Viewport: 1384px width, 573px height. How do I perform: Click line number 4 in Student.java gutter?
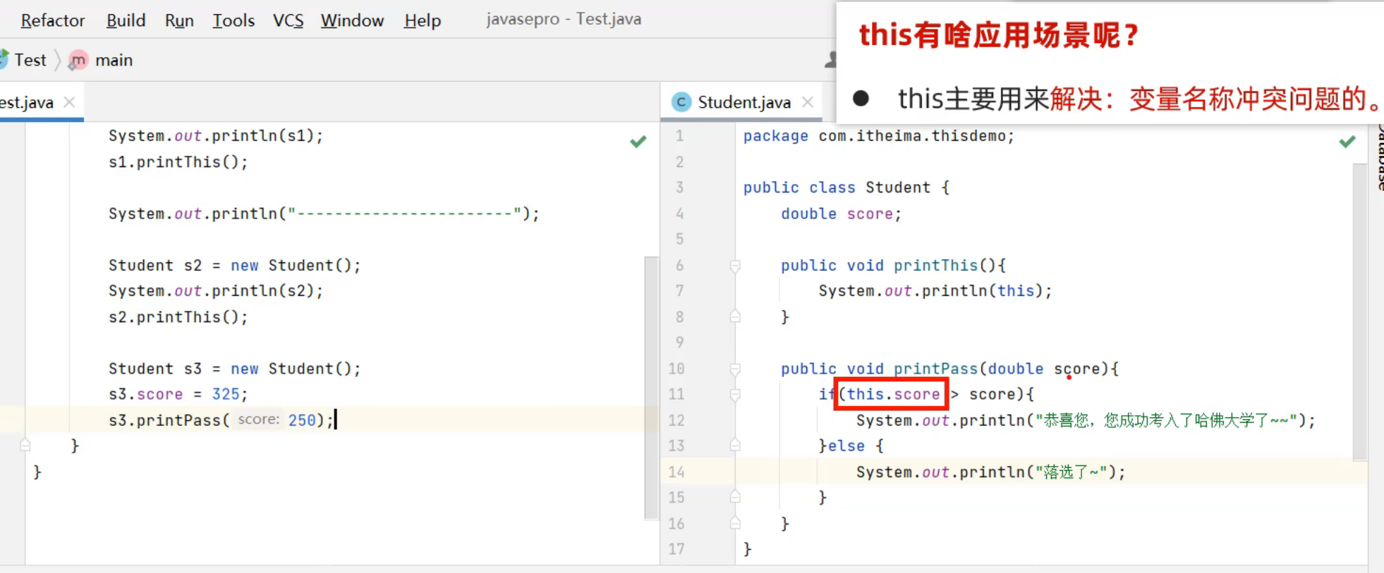click(x=679, y=214)
